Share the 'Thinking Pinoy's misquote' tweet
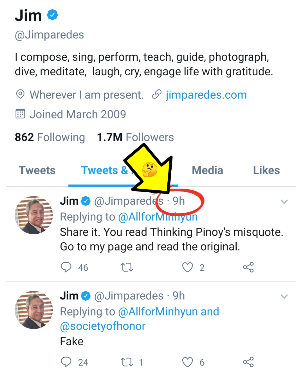Viewport: 303px width, 374px height. (248, 267)
